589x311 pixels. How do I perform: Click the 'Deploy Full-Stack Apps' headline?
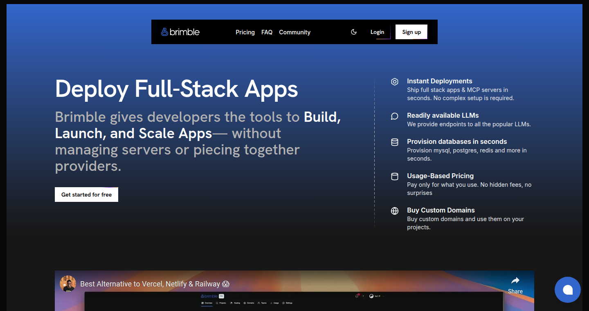176,89
